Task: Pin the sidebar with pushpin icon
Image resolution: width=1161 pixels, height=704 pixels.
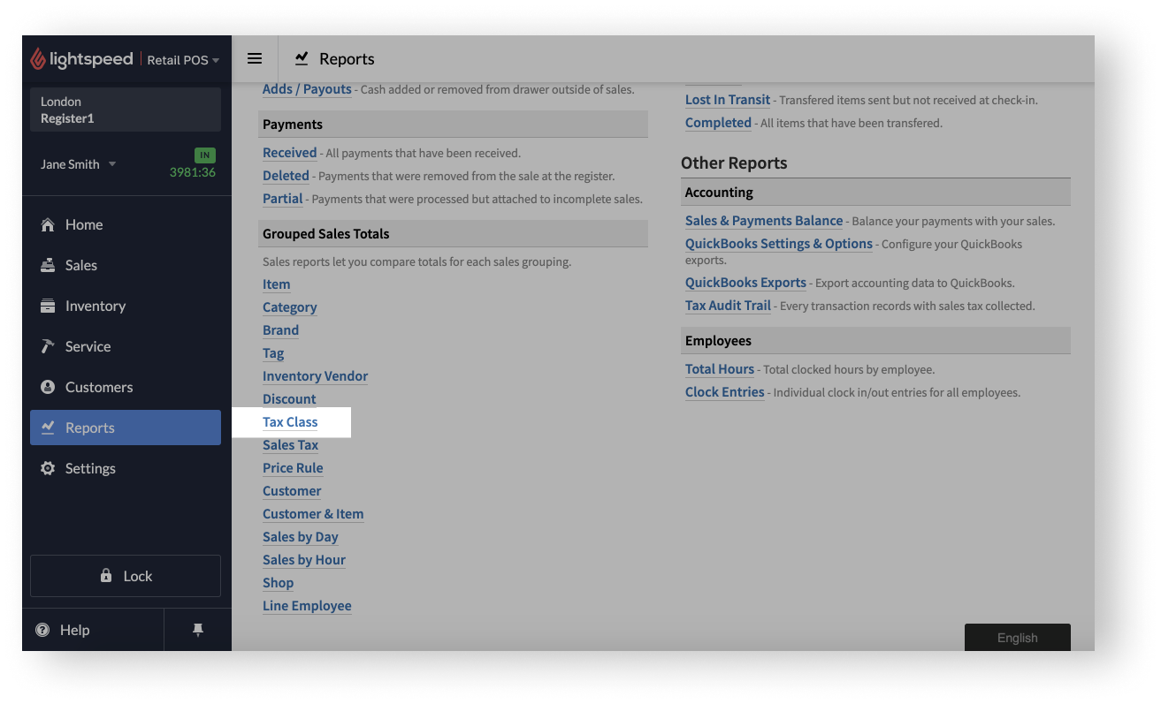Action: pyautogui.click(x=198, y=630)
